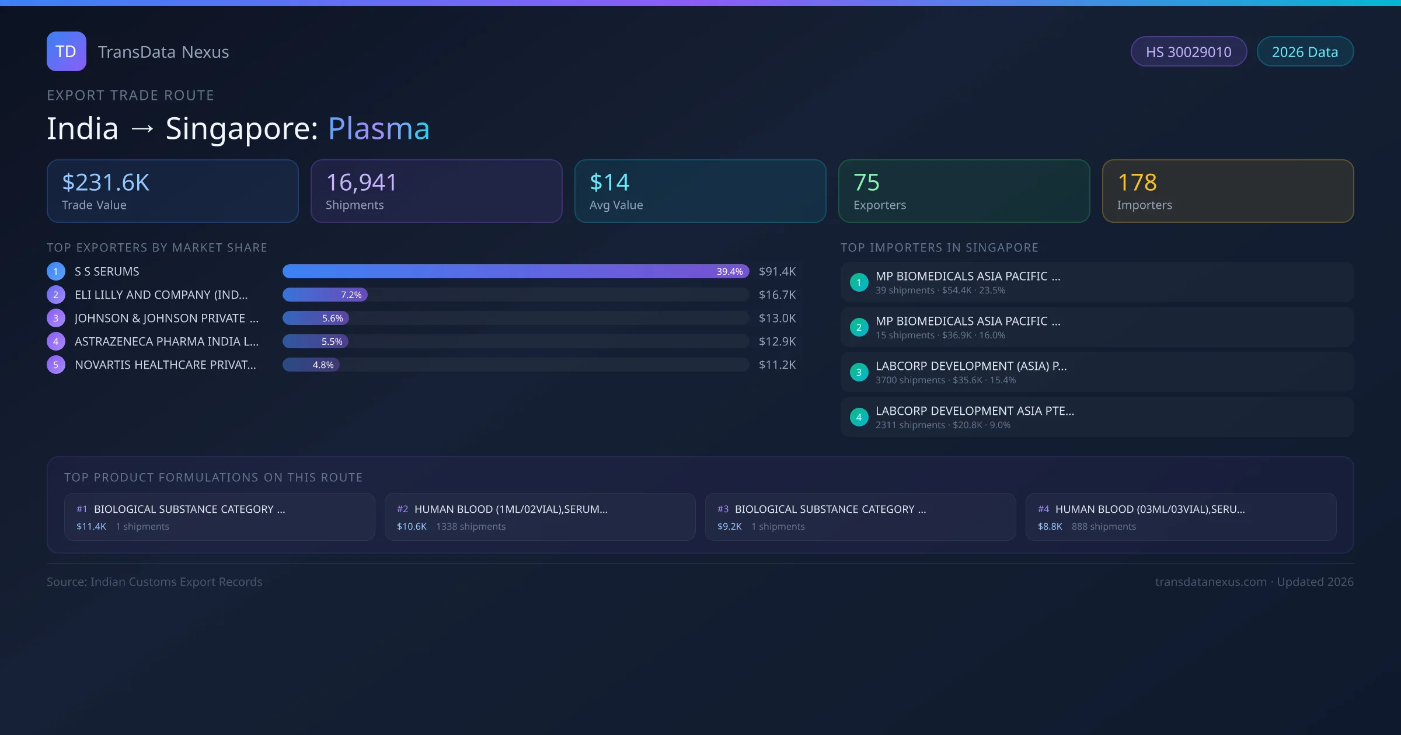Click rank 2 badge beside Eli Lilly
Screen dimensions: 1401x735
point(55,295)
